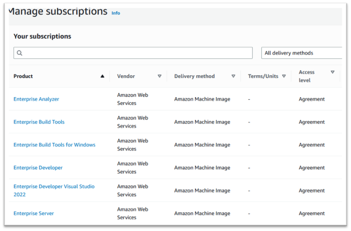This screenshot has width=351, height=231.
Task: Click the subscriptions search field
Action: [x=135, y=53]
